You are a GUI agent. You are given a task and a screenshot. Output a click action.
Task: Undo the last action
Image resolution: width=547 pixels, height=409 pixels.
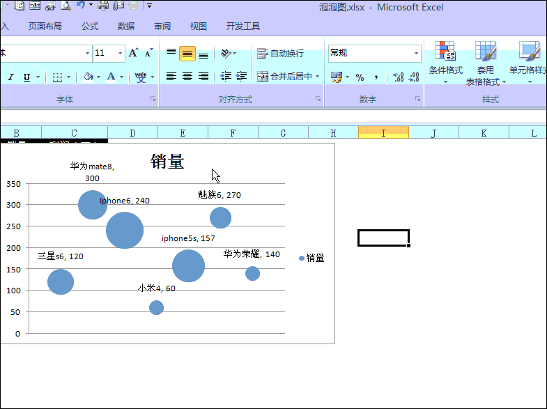(x=81, y=5)
